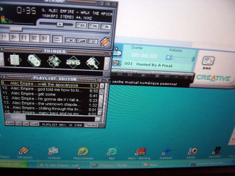Image resolution: width=235 pixels, height=176 pixels.
Task: Click Creative PlayCenter's play button
Action: 144,75
